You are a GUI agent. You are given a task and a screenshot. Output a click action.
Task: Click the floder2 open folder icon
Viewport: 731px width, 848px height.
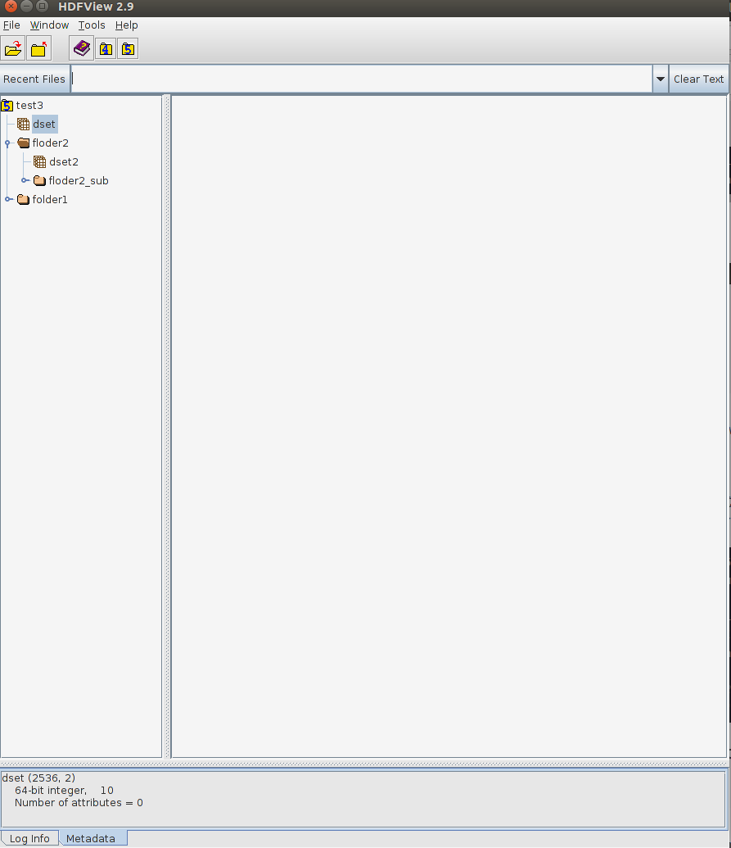click(23, 143)
